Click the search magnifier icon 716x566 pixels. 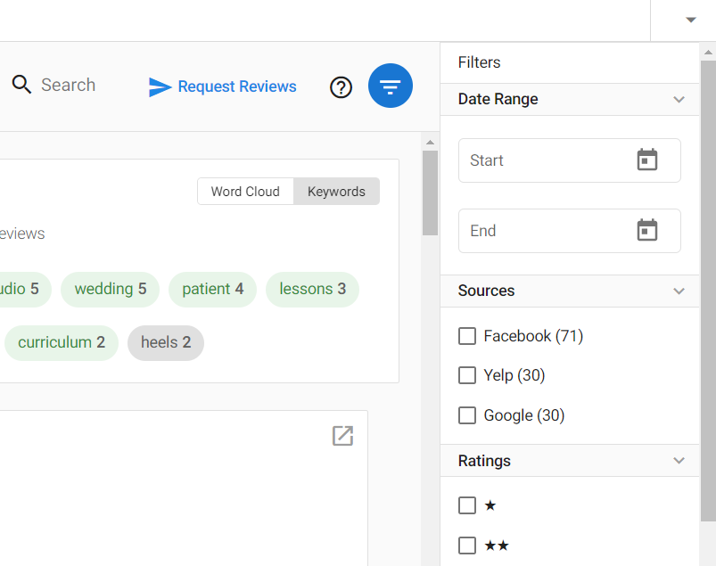click(21, 85)
